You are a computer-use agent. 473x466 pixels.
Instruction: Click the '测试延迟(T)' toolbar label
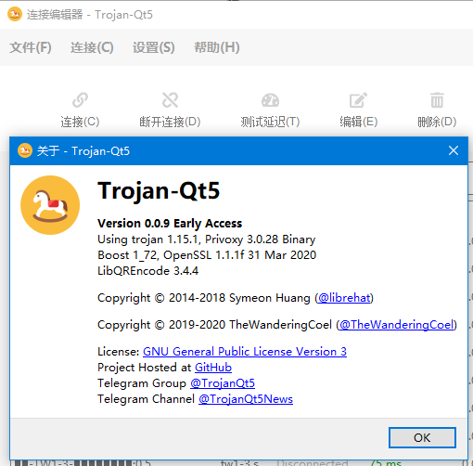point(270,122)
